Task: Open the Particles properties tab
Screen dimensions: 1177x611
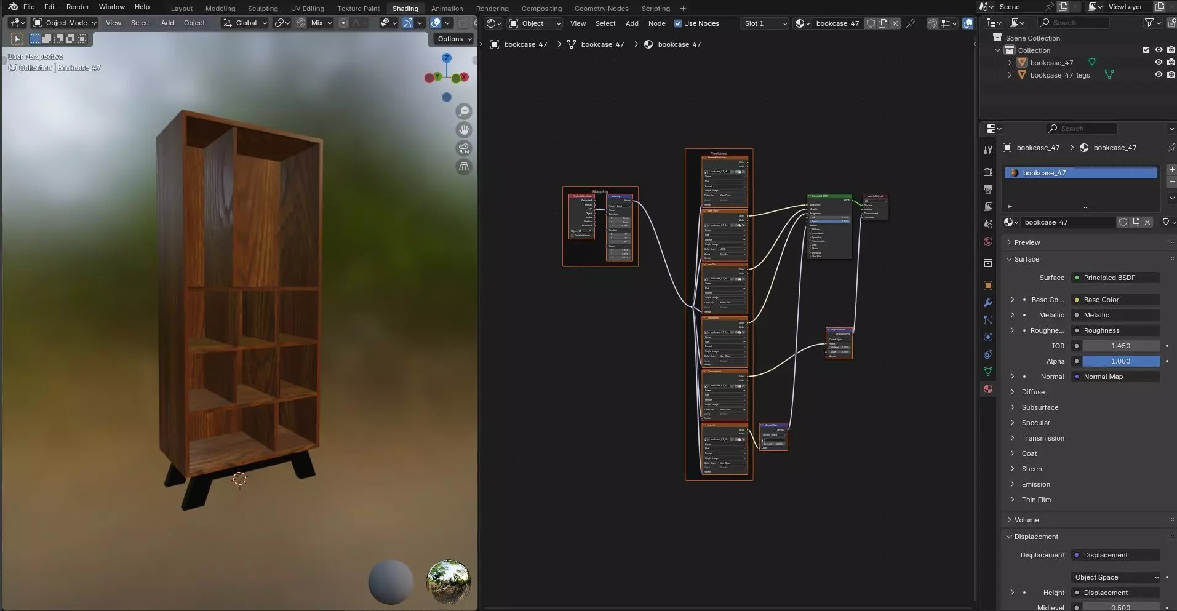Action: 988,320
